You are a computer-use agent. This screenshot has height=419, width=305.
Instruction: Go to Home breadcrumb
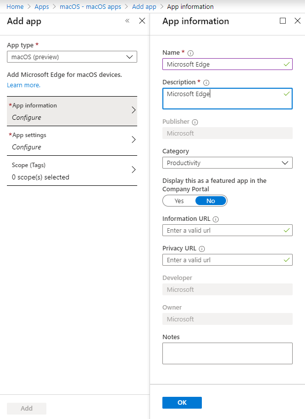tap(15, 7)
